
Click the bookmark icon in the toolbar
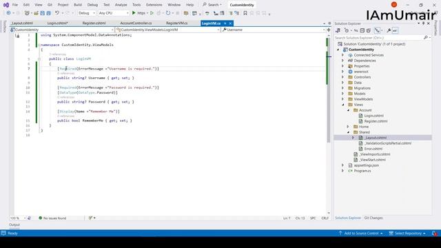[x=245, y=13]
